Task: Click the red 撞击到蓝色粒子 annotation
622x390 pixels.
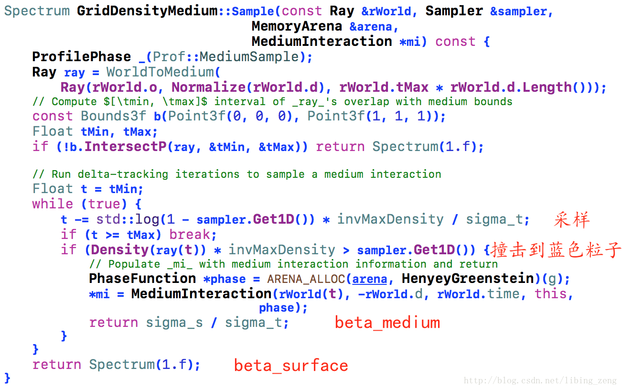Action: [x=556, y=250]
